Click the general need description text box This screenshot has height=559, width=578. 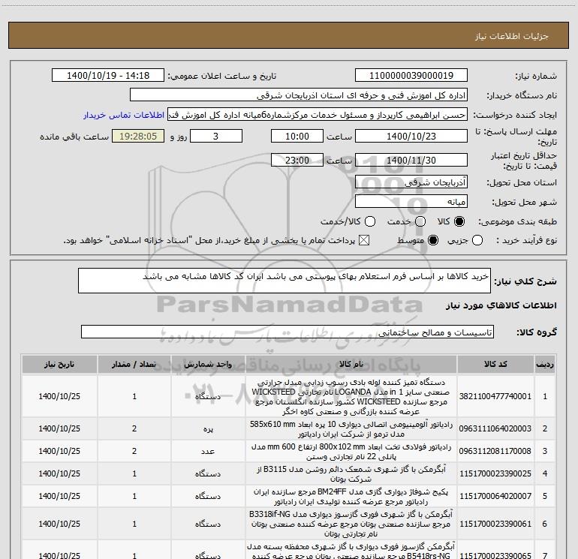(x=284, y=281)
